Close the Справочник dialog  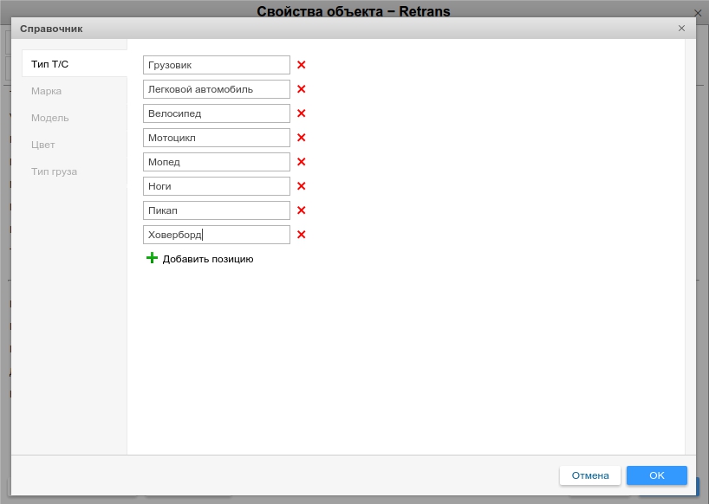[681, 29]
